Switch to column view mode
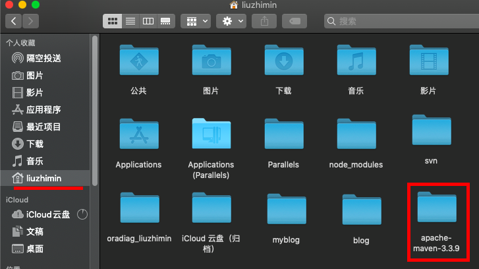This screenshot has width=479, height=269. [x=148, y=21]
